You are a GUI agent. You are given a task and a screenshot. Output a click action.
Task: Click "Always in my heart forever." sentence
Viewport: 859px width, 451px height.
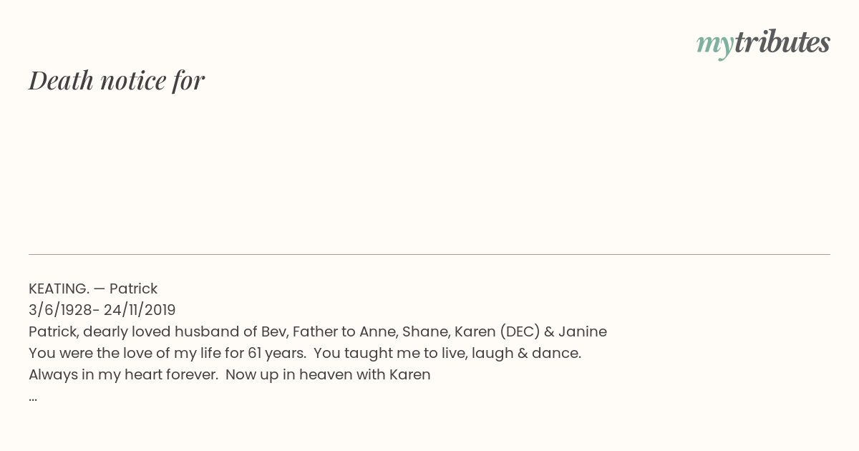(x=123, y=375)
